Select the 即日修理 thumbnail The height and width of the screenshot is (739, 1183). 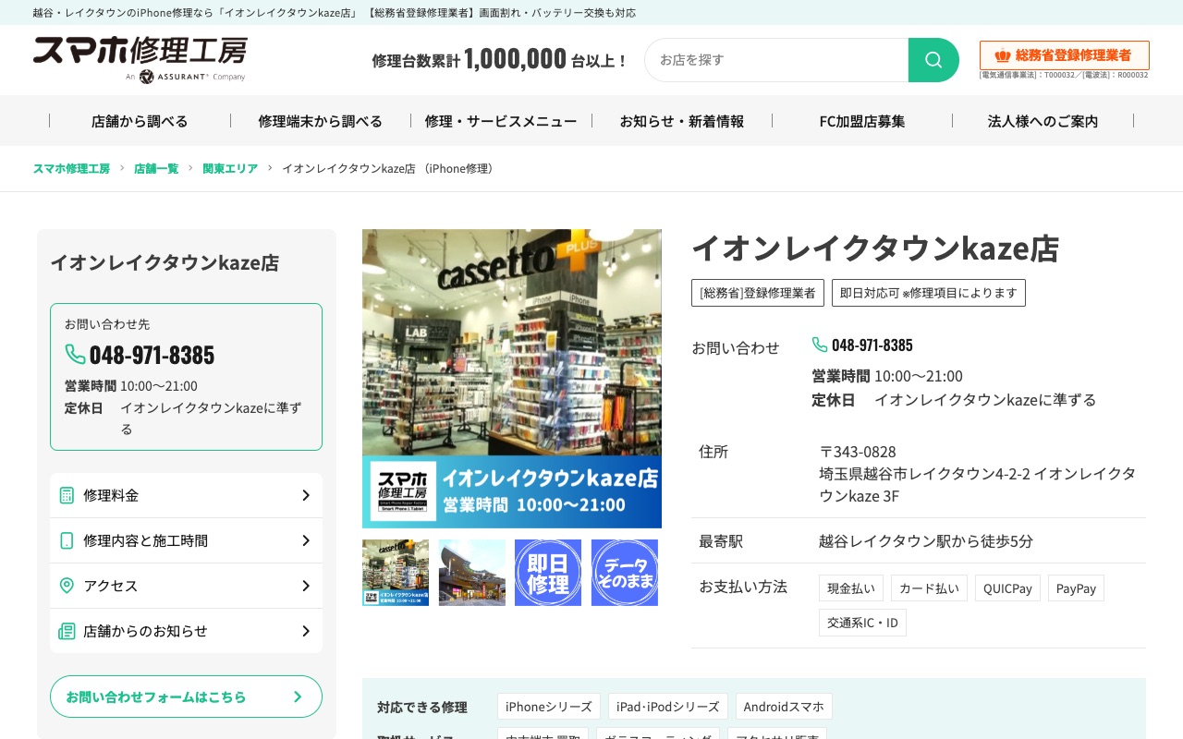point(548,573)
